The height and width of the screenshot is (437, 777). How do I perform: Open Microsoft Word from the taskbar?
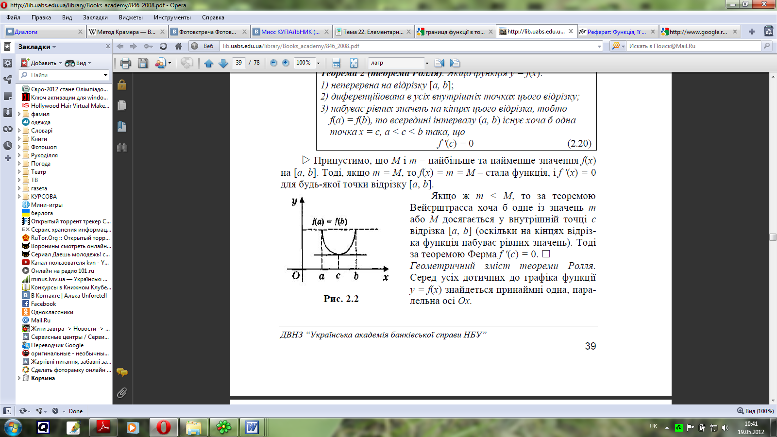coord(252,427)
